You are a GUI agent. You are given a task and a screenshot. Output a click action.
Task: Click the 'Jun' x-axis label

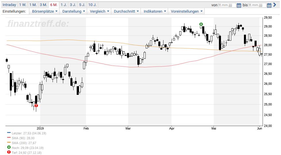tap(260, 128)
